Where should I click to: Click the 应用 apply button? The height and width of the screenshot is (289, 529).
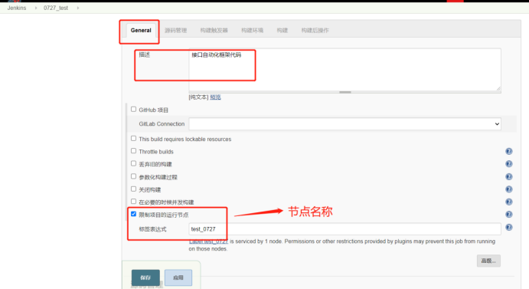[x=178, y=278]
